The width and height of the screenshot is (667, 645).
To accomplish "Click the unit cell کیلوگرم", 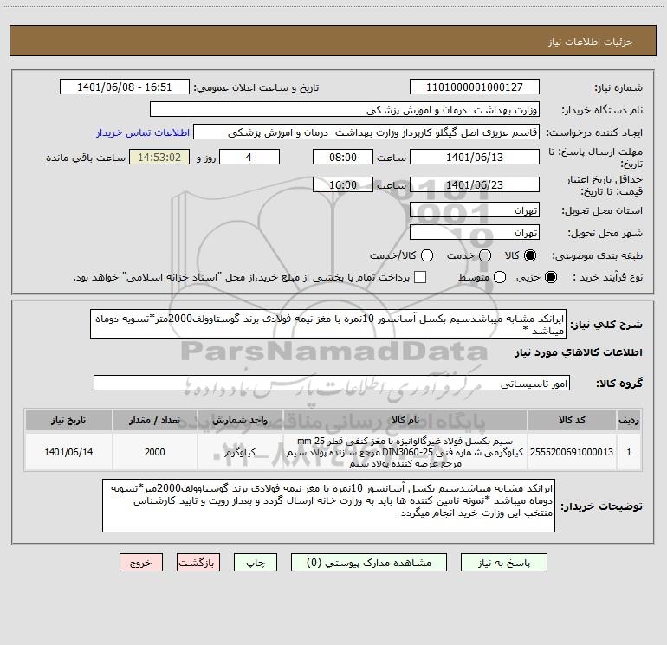I will (240, 452).
